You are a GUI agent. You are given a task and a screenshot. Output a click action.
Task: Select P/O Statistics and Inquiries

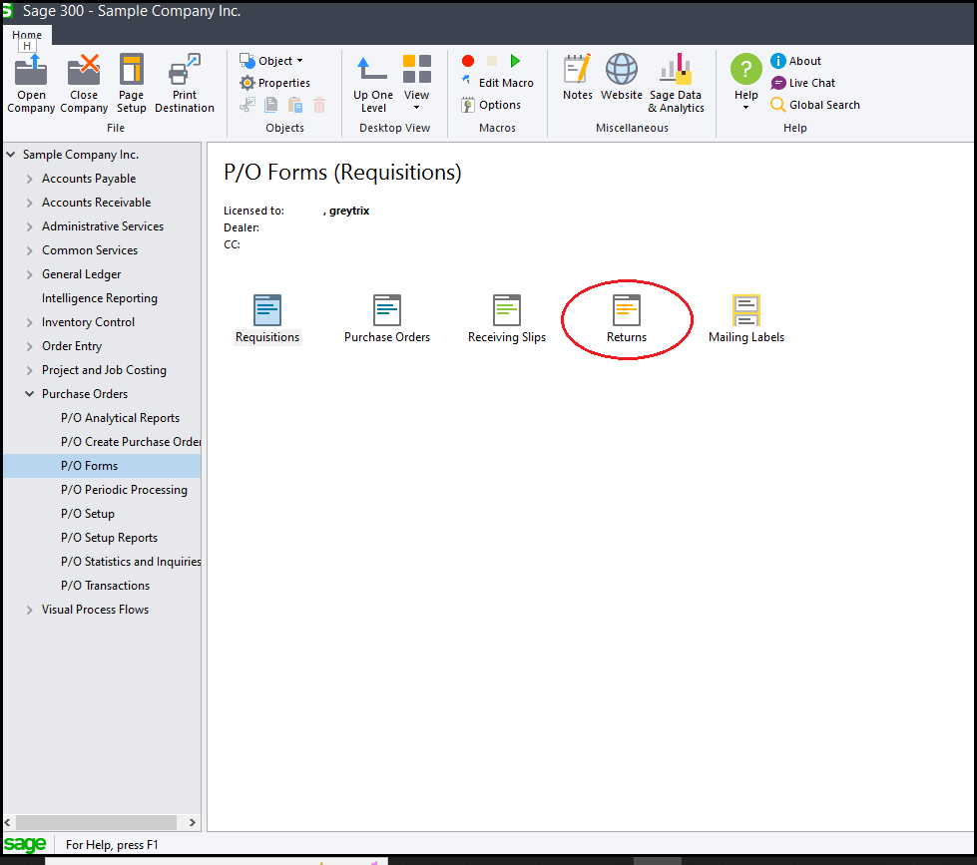131,562
